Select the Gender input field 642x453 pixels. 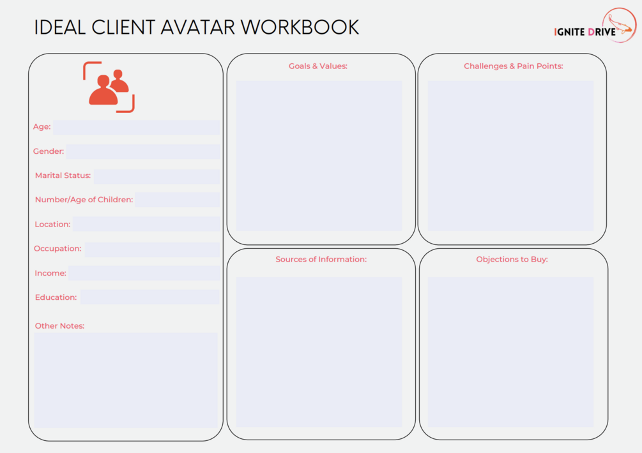[x=143, y=151]
